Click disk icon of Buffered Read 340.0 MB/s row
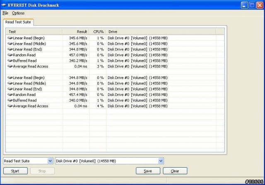 (10, 100)
